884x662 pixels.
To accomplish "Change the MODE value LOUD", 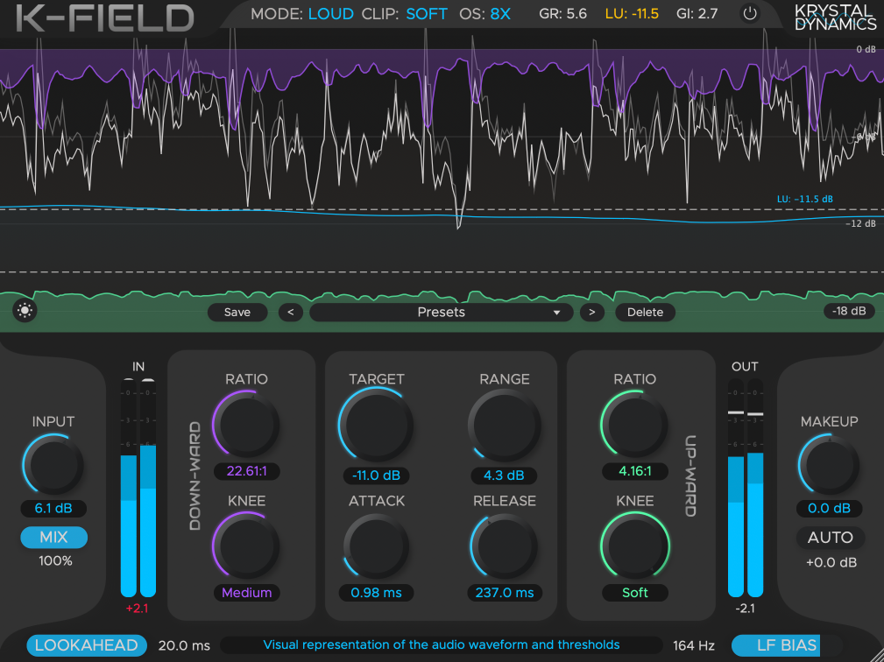I will (331, 14).
